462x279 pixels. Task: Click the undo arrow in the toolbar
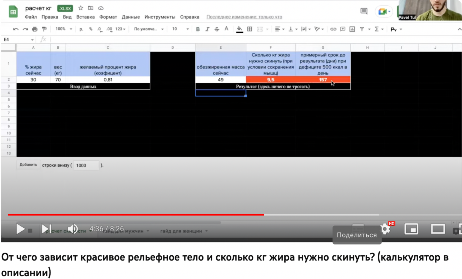coord(16,29)
